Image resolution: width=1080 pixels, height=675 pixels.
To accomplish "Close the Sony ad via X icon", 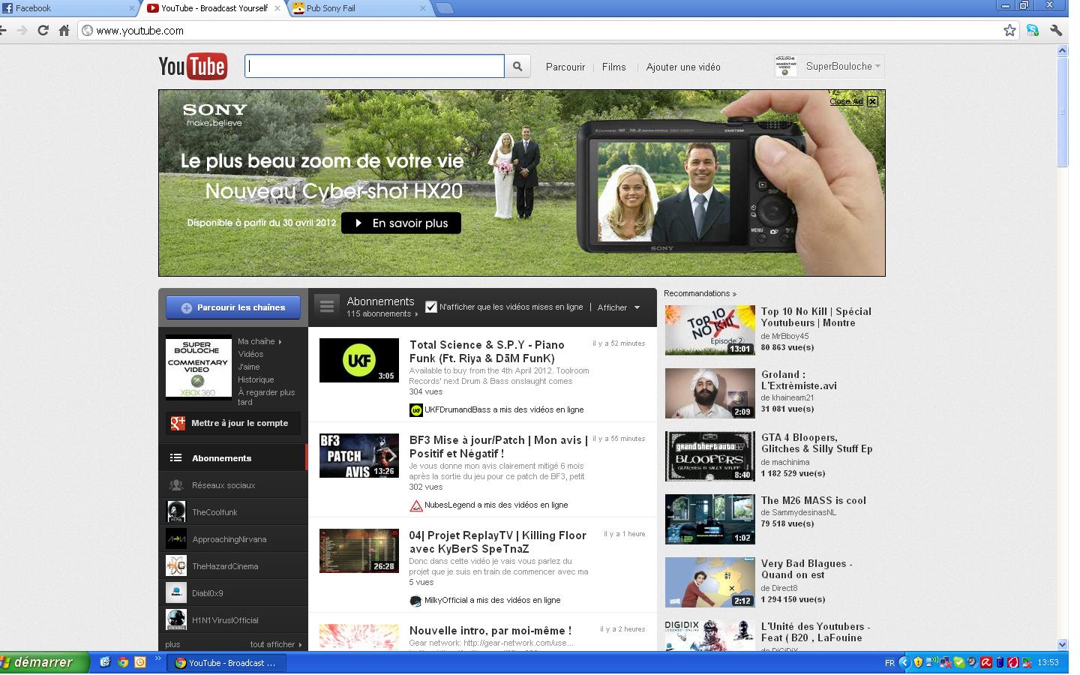I will (x=872, y=101).
